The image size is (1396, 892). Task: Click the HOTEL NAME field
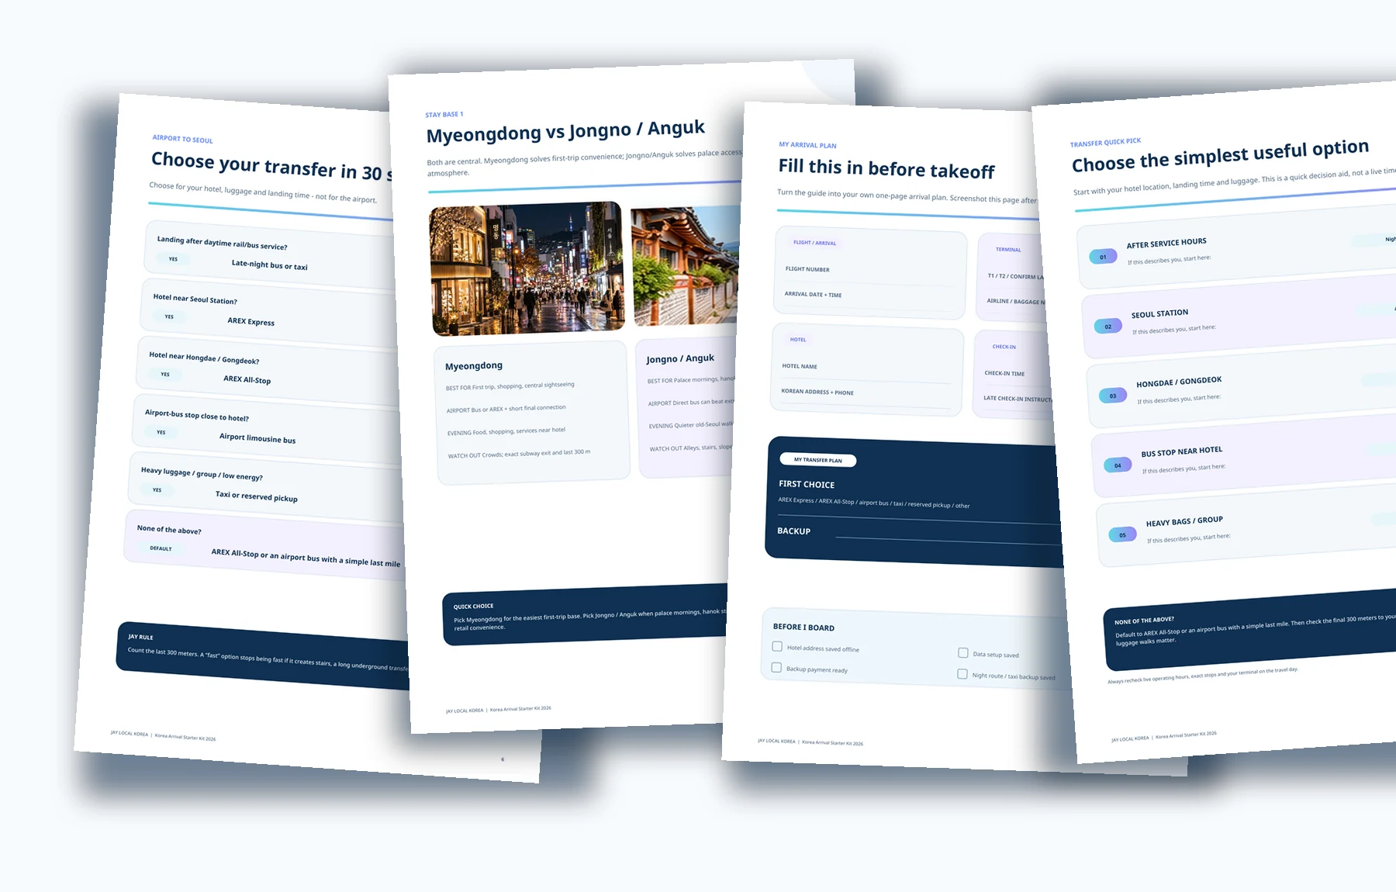click(866, 370)
